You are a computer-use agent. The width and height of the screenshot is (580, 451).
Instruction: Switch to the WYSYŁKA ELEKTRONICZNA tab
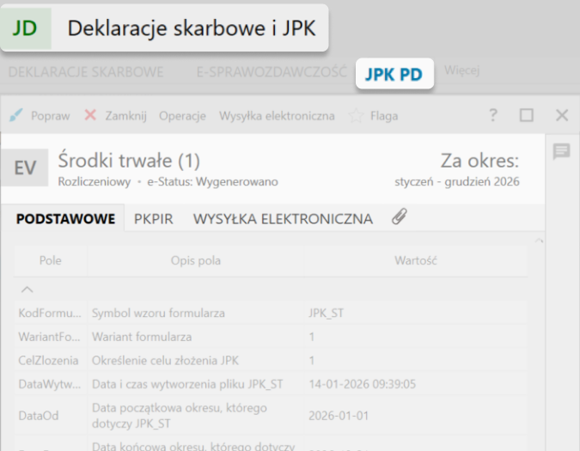(283, 219)
